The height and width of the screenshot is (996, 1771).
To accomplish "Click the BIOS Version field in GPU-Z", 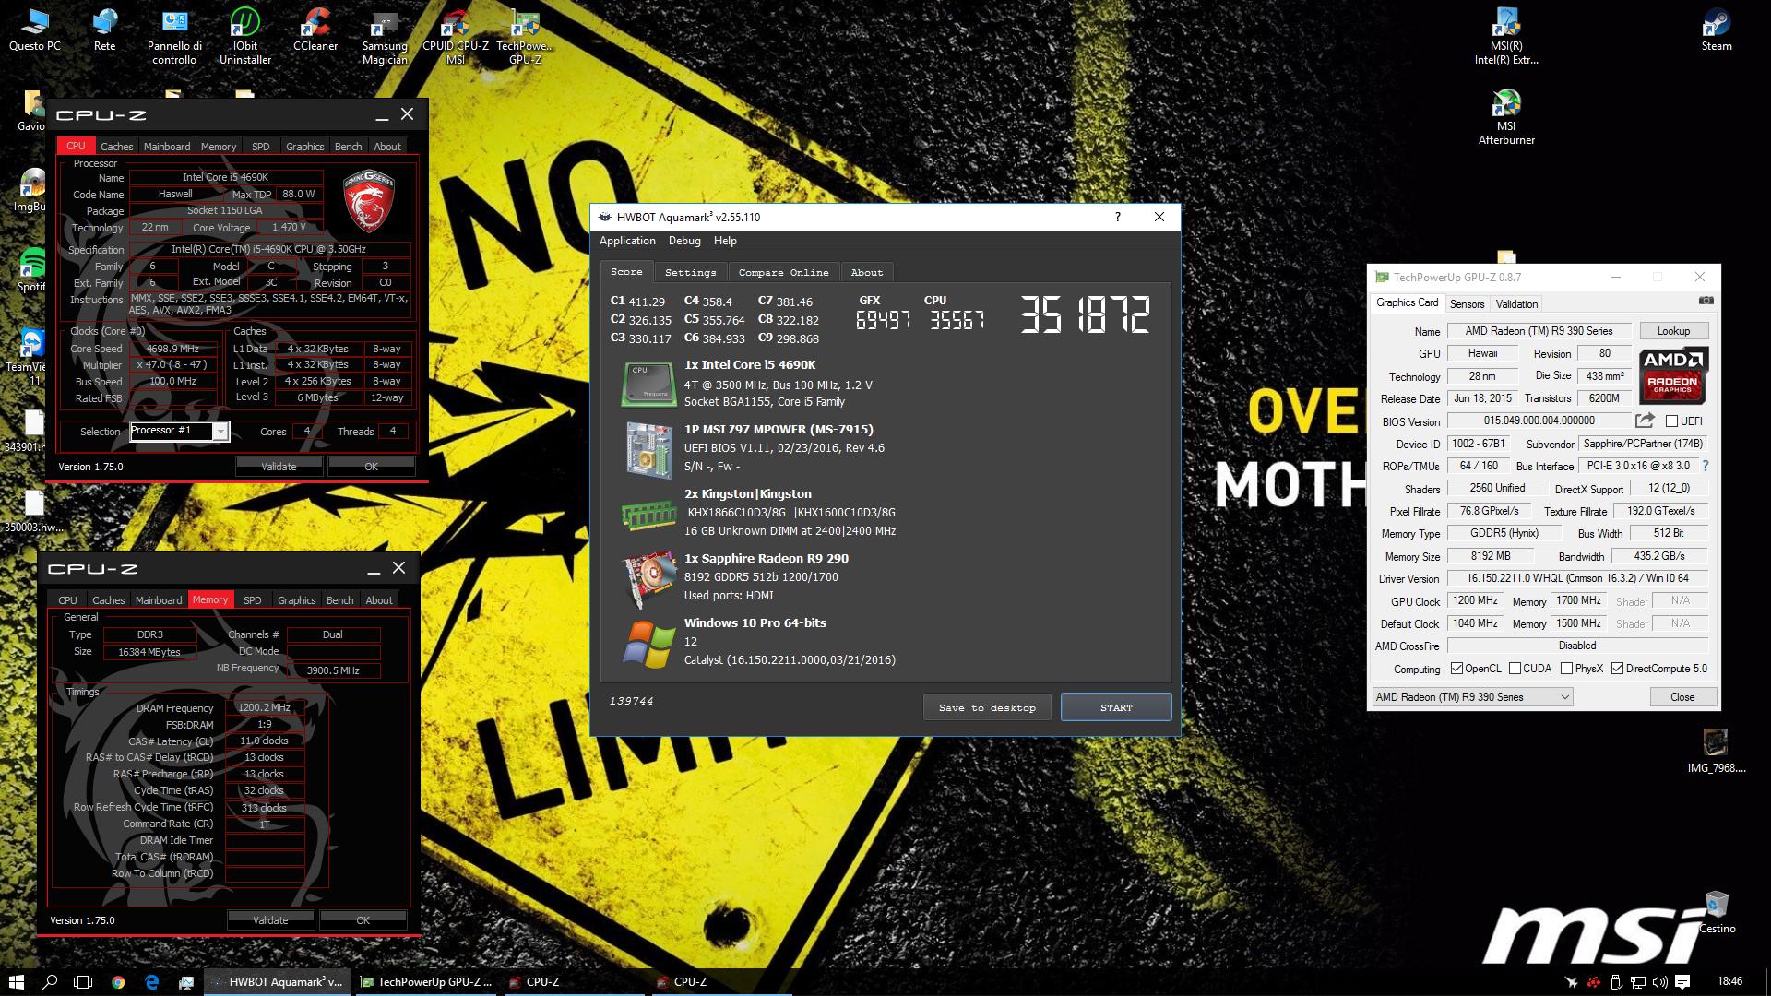I will click(1539, 421).
